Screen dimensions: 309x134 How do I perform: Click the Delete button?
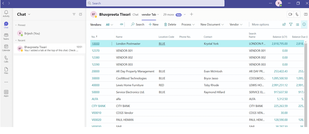click(x=170, y=24)
